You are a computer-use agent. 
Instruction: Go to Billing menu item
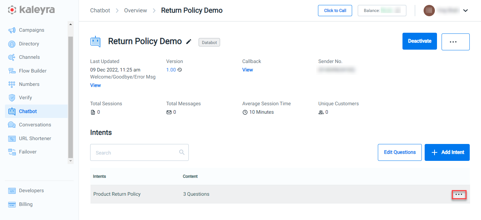[26, 205]
